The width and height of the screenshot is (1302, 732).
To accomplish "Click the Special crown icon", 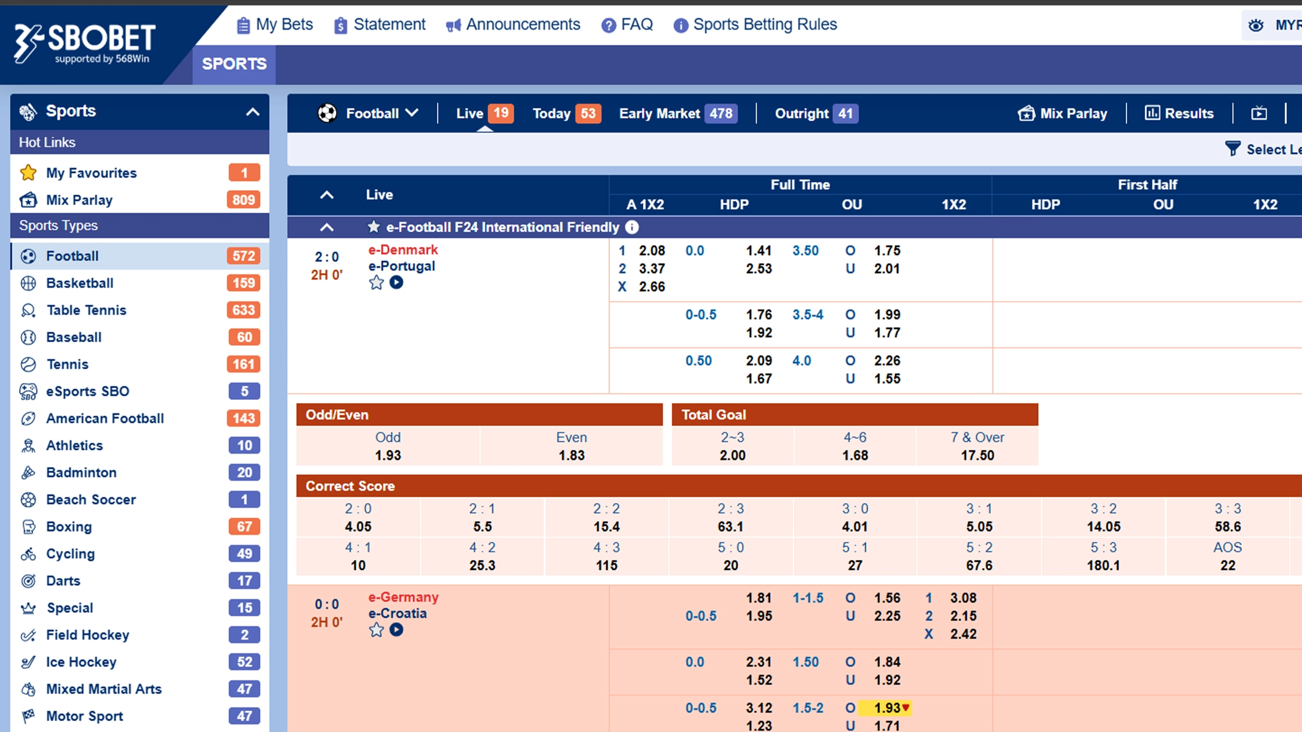I will 28,608.
